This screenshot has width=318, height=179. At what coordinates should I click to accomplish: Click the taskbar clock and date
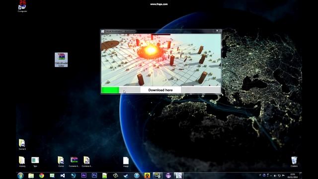pyautogui.click(x=293, y=176)
